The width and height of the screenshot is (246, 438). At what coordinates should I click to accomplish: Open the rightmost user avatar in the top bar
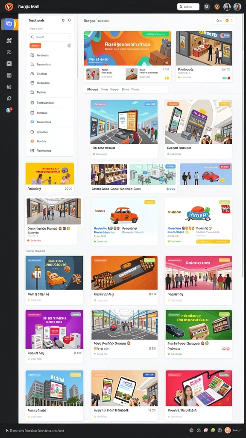(237, 7)
